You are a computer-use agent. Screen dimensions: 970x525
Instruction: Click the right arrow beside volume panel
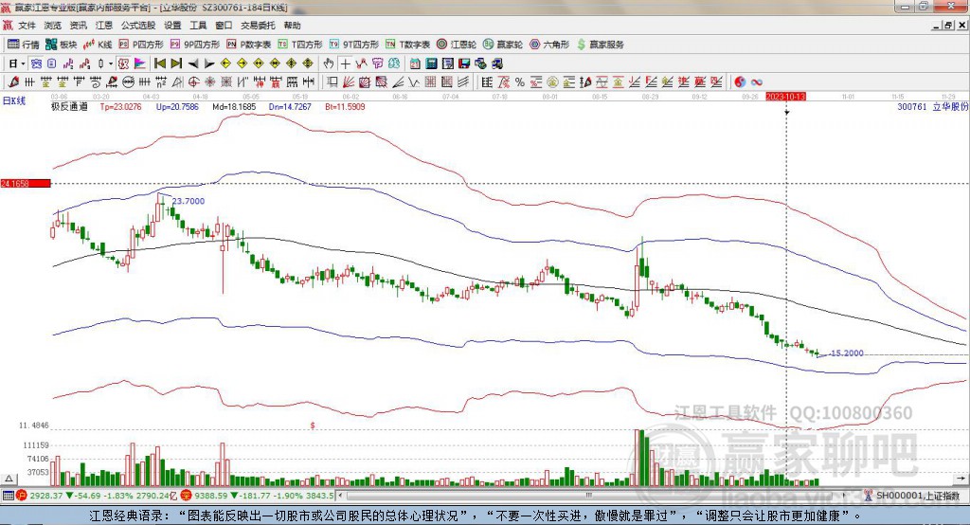tap(961, 478)
